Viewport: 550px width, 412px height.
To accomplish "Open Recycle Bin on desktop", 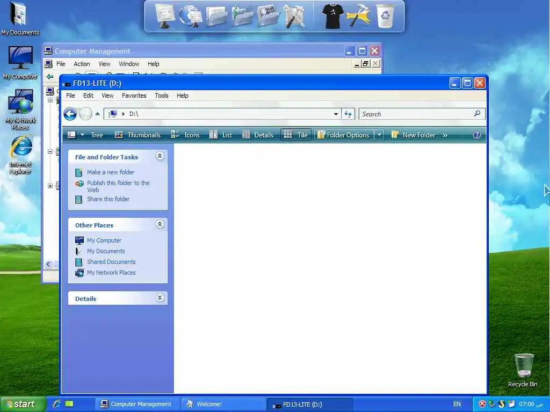I will point(523,370).
